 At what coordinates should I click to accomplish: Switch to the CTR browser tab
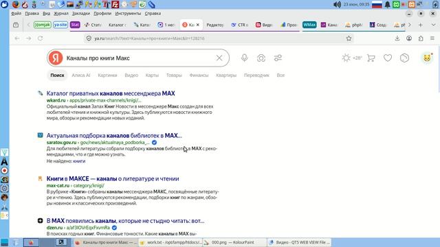240,25
